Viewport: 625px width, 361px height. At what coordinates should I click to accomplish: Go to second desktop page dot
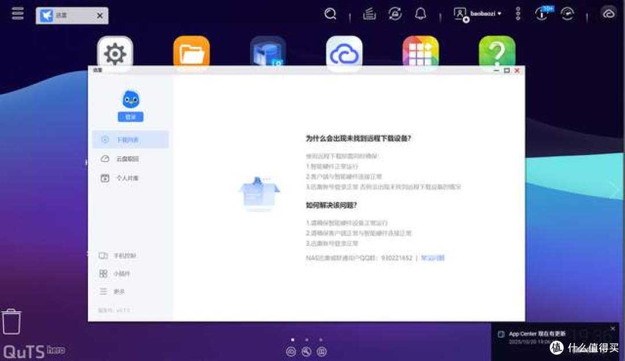point(307,340)
